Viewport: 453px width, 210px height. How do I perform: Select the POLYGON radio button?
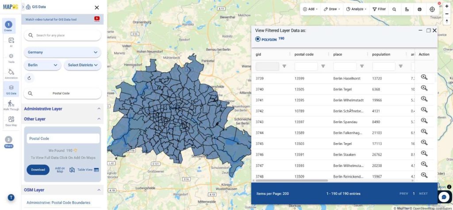click(x=258, y=39)
